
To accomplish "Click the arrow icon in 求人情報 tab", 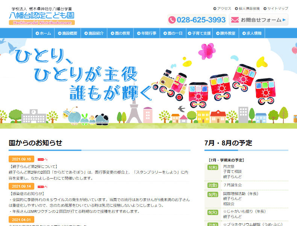I will pos(244,34).
